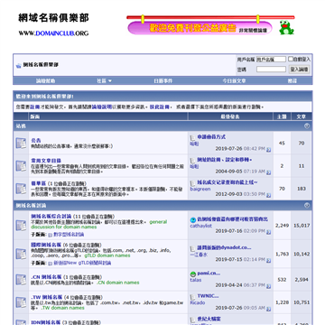Open the .CN 網域名稱 forum
This screenshot has height=325, width=325.
46,277
